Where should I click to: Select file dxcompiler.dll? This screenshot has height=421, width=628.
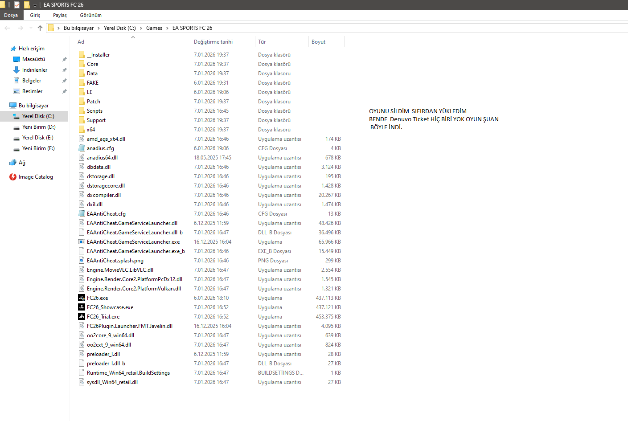pyautogui.click(x=104, y=195)
